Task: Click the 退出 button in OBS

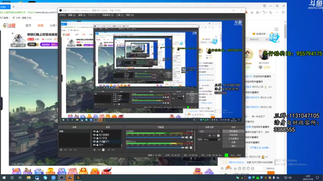Action: 233,146
